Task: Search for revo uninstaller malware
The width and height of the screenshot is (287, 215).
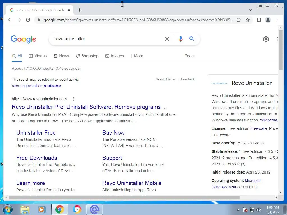Action: point(36,86)
